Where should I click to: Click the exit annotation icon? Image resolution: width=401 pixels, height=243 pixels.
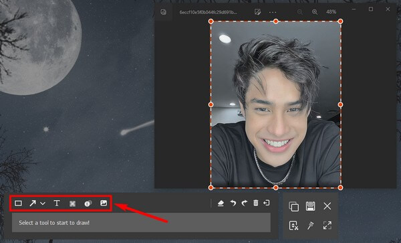pyautogui.click(x=267, y=203)
